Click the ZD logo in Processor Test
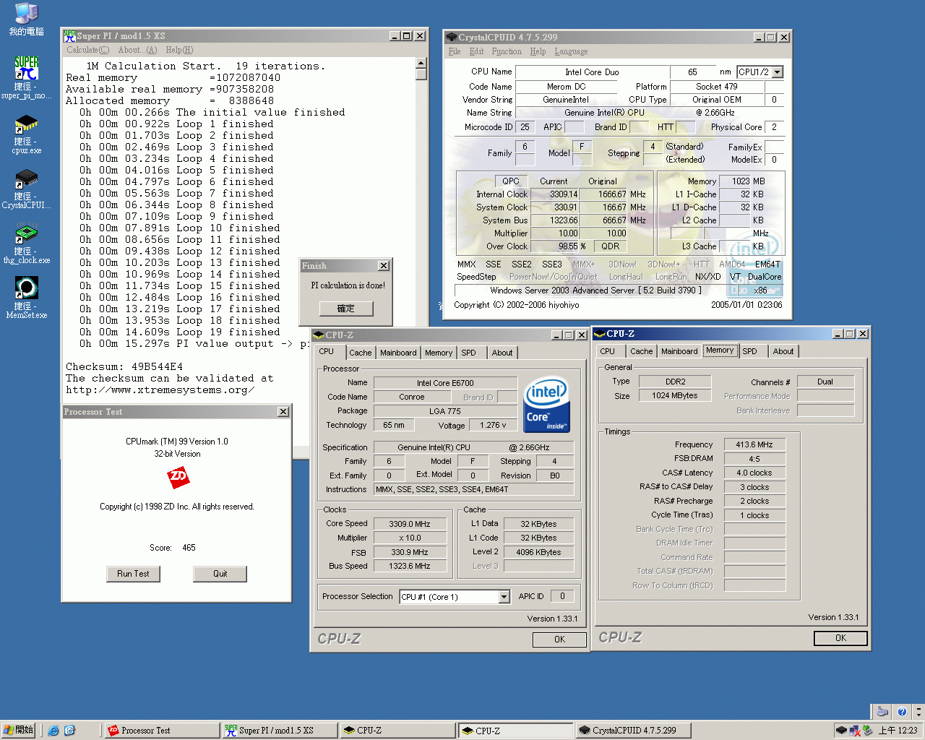Image resolution: width=925 pixels, height=740 pixels. coord(178,477)
